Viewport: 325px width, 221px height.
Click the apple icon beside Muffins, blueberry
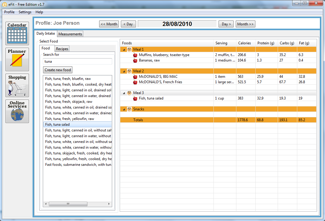(x=135, y=55)
